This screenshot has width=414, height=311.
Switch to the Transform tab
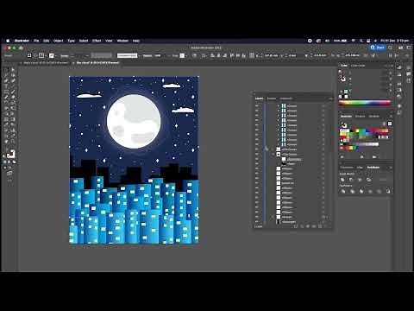click(347, 168)
